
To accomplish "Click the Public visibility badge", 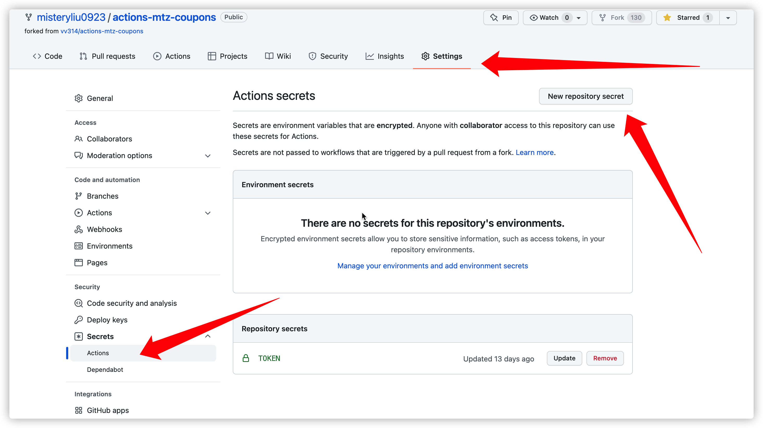I will point(233,17).
